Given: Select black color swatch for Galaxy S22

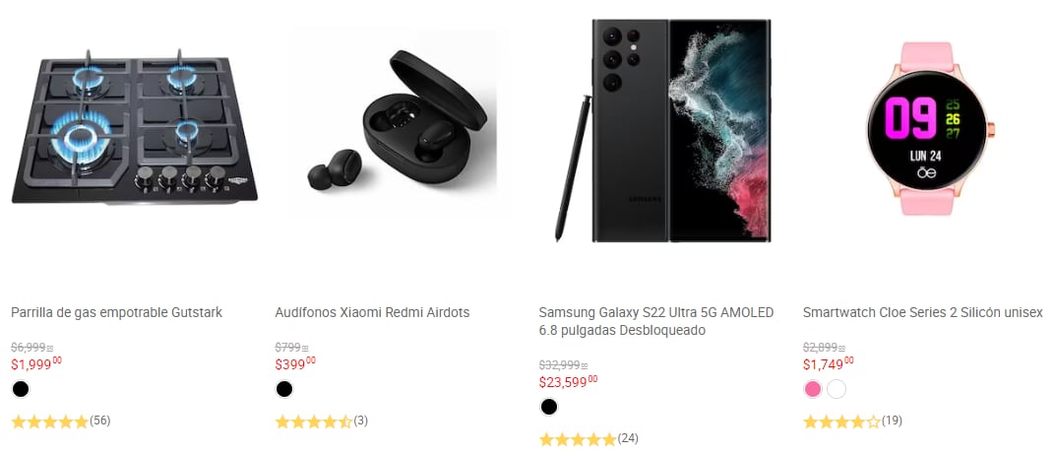Looking at the screenshot, I should tap(548, 407).
